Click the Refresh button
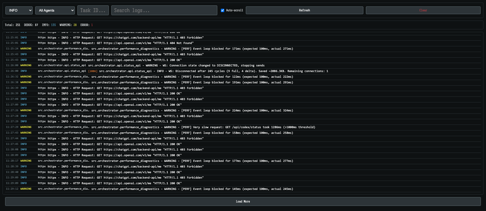Image resolution: width=486 pixels, height=211 pixels. (x=304, y=10)
